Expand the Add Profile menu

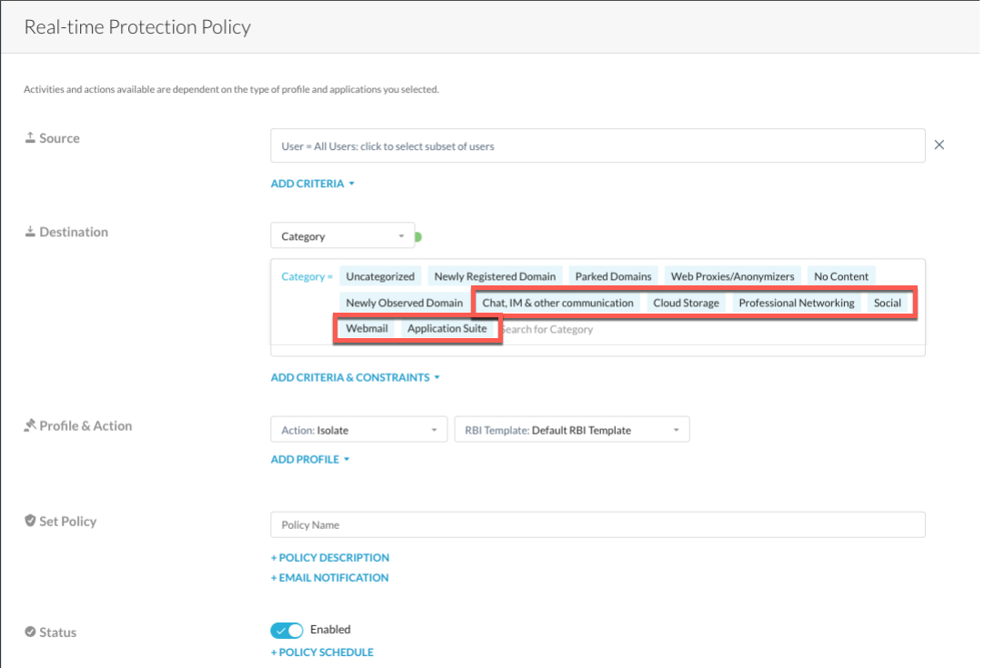[x=309, y=460]
